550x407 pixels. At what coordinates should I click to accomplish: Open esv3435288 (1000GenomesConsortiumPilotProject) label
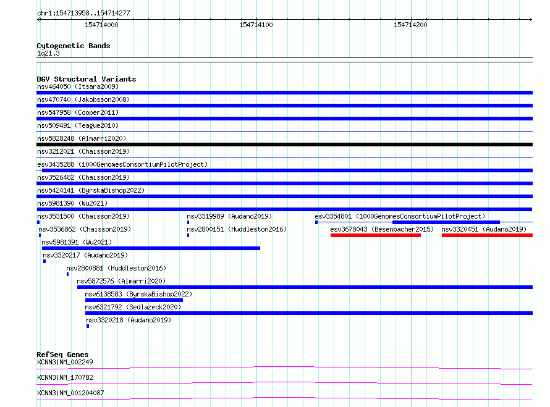[122, 164]
